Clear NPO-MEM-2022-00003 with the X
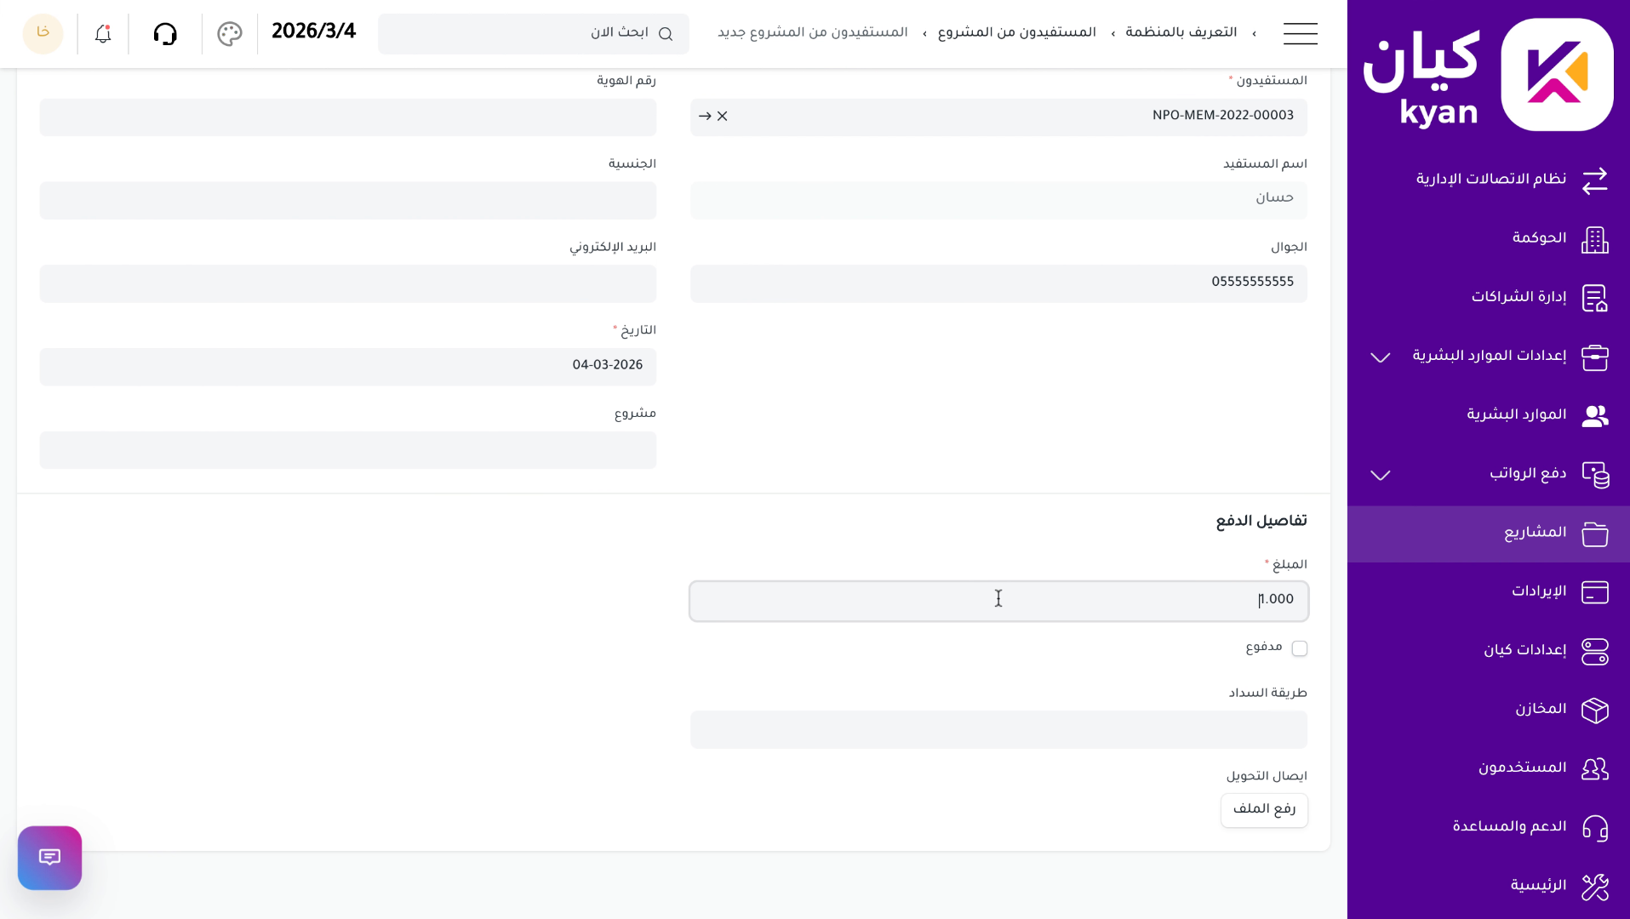 (723, 117)
